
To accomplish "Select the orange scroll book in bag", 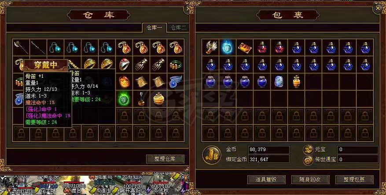I will 245,47.
